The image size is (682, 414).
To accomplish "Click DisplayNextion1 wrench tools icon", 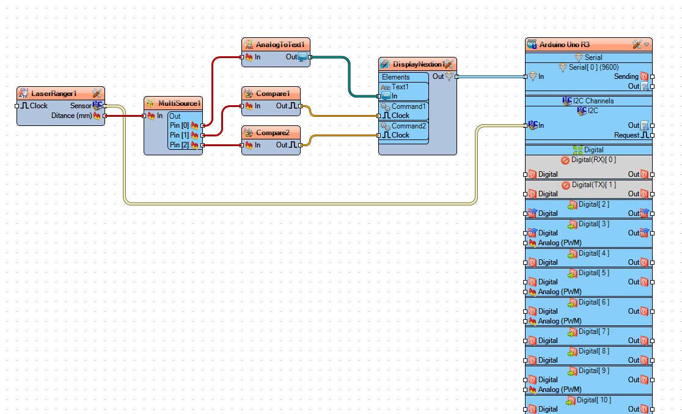I will pos(449,64).
